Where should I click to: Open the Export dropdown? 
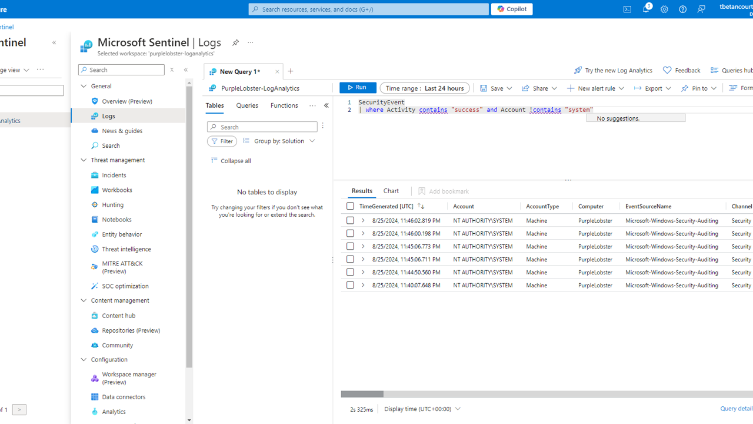click(x=652, y=88)
